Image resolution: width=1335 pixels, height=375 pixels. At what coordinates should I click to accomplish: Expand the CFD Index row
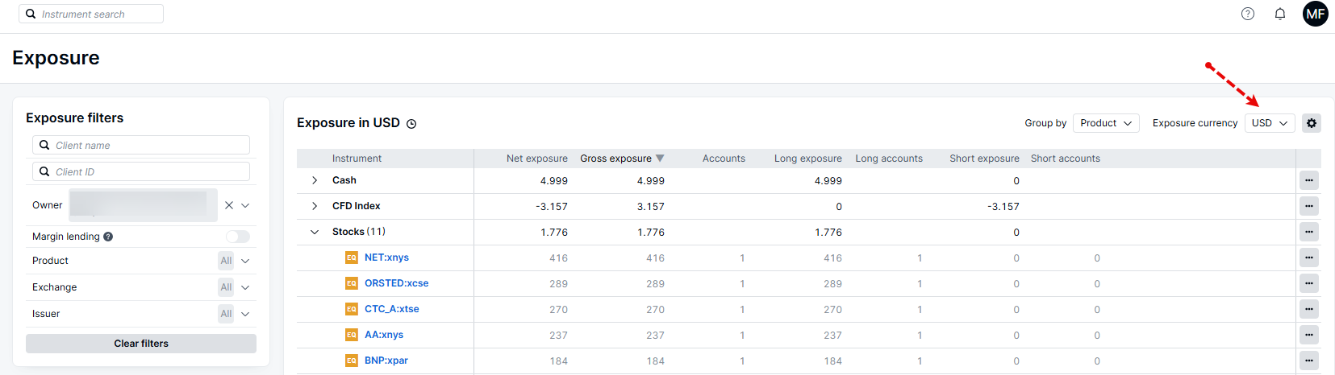click(x=315, y=206)
